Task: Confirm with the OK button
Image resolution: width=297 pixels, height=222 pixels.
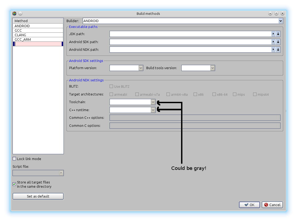Action: pyautogui.click(x=249, y=205)
